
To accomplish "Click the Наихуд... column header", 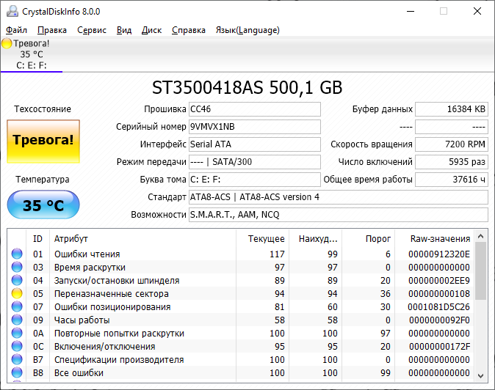I will (x=315, y=239).
